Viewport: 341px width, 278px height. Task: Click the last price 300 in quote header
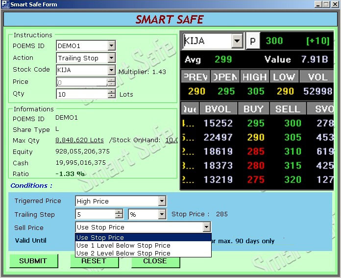point(274,41)
